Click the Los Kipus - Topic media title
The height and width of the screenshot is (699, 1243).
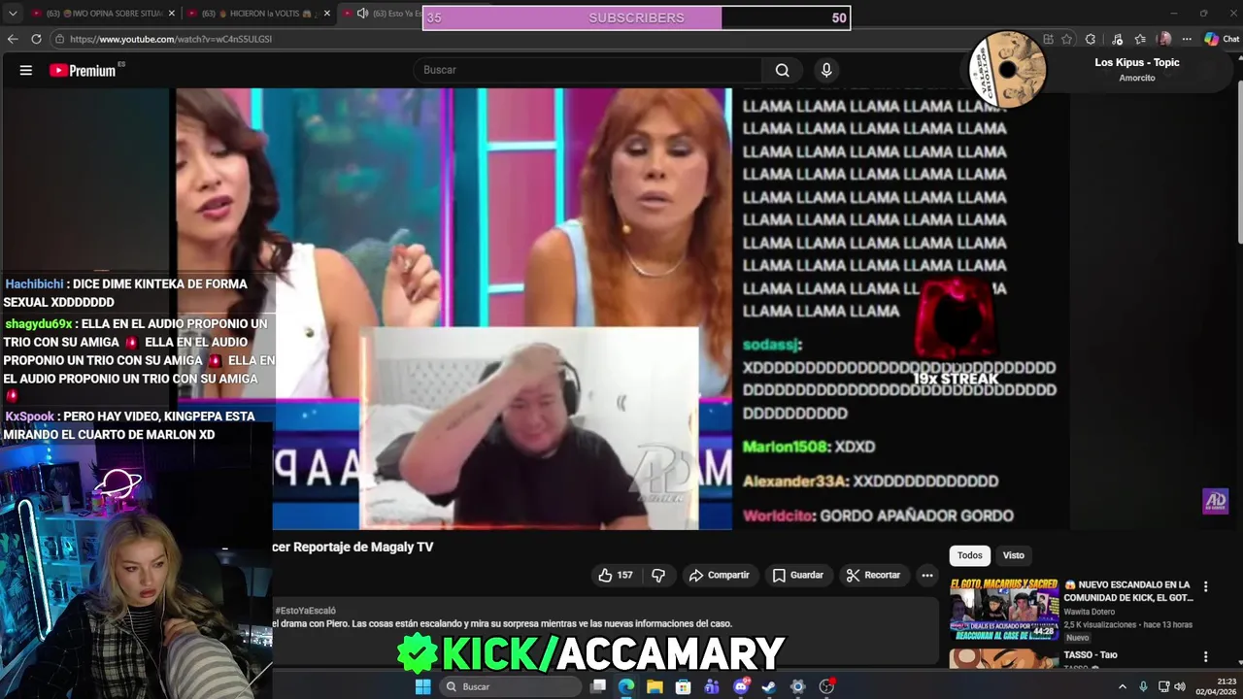tap(1137, 62)
